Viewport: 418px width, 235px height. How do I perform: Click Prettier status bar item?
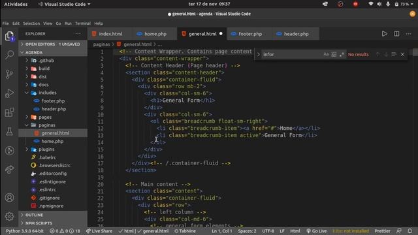[382, 231]
